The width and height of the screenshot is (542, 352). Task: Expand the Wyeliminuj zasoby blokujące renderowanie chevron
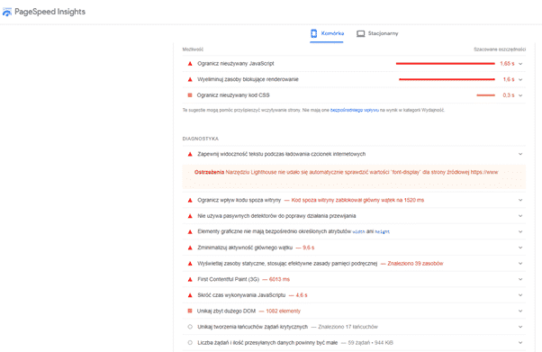[520, 79]
